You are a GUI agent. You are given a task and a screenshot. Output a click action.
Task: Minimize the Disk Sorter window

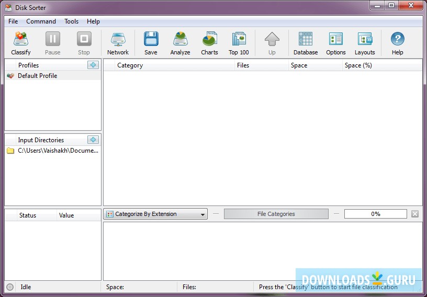point(377,6)
